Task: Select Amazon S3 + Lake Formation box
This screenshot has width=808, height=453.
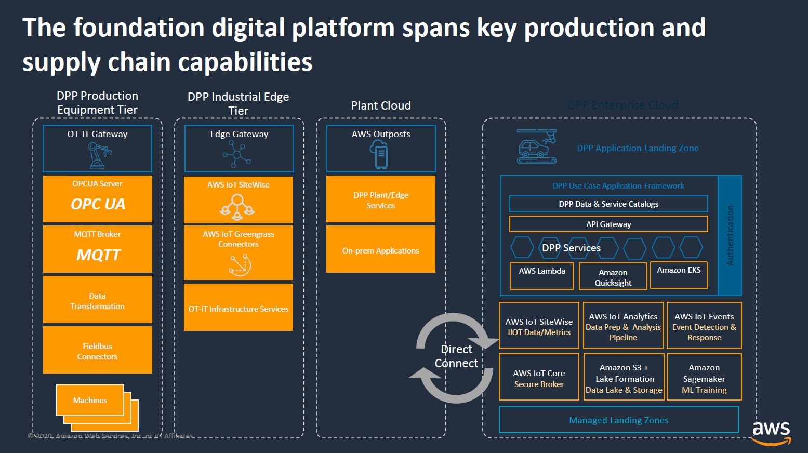Action: click(x=624, y=377)
